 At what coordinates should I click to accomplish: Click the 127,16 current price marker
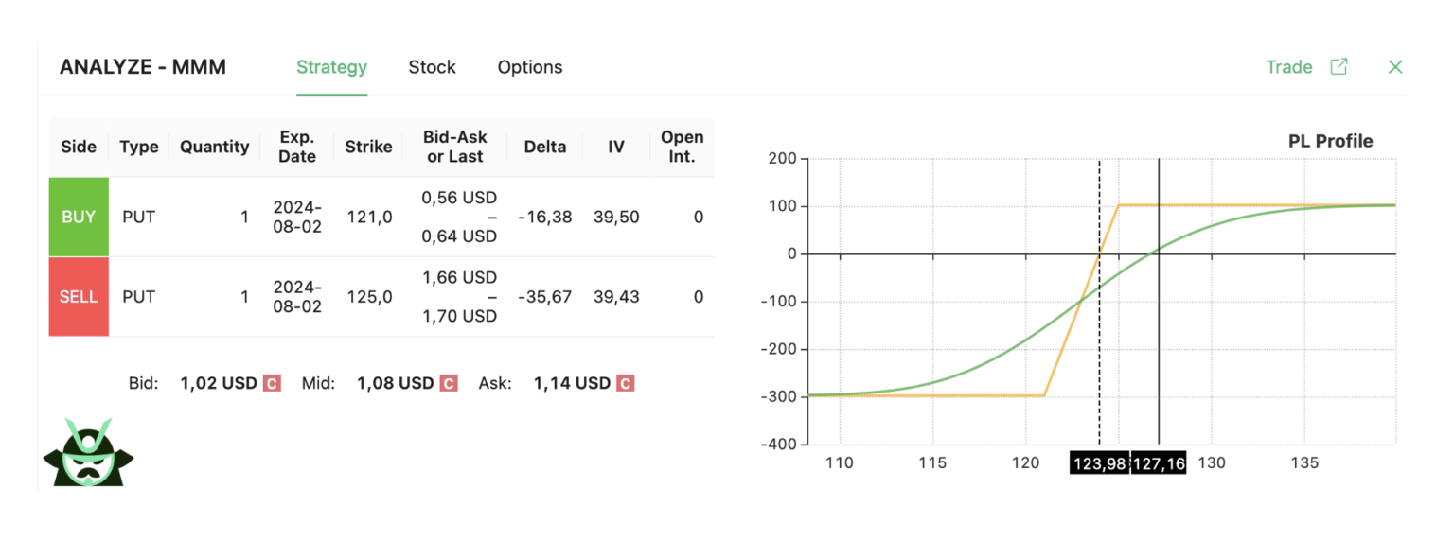click(1159, 463)
